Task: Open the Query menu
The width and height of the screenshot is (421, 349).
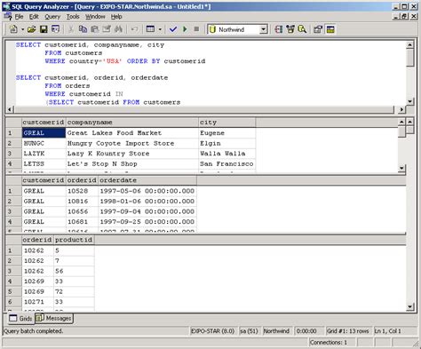Action: coord(52,17)
